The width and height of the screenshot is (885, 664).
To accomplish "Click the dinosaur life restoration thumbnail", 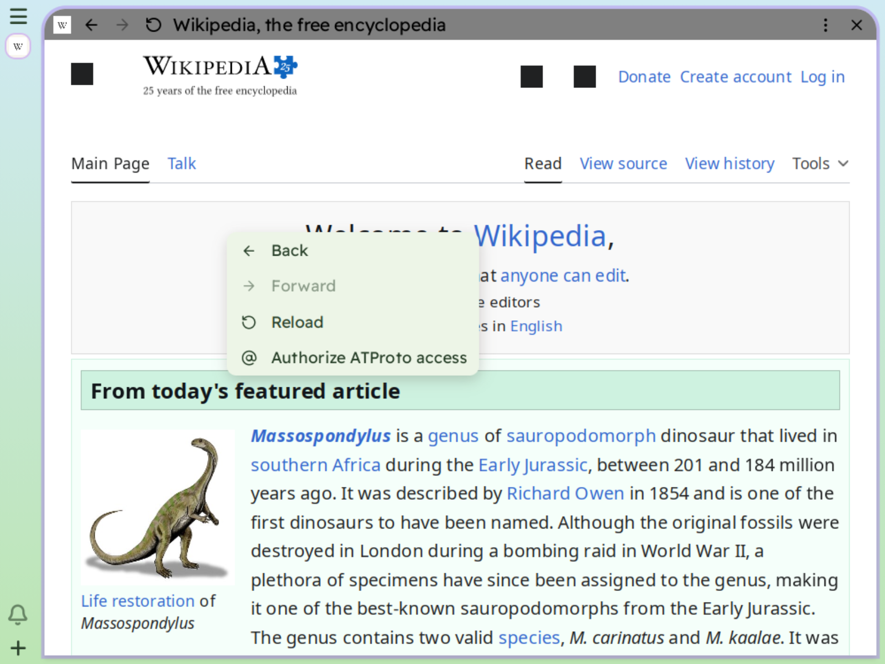I will pos(157,506).
